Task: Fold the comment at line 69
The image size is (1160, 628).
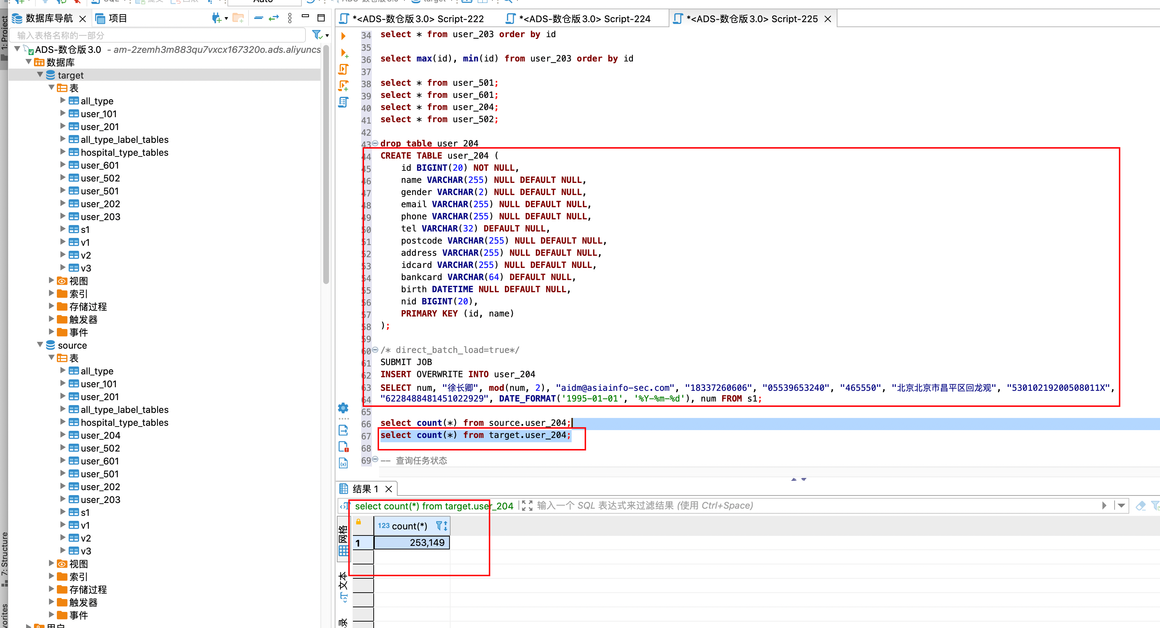Action: (375, 459)
